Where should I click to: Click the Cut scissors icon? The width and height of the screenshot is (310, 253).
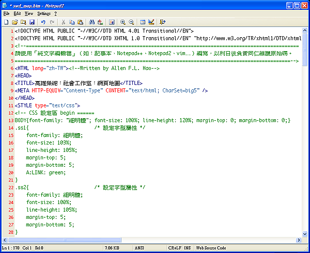coord(63,22)
